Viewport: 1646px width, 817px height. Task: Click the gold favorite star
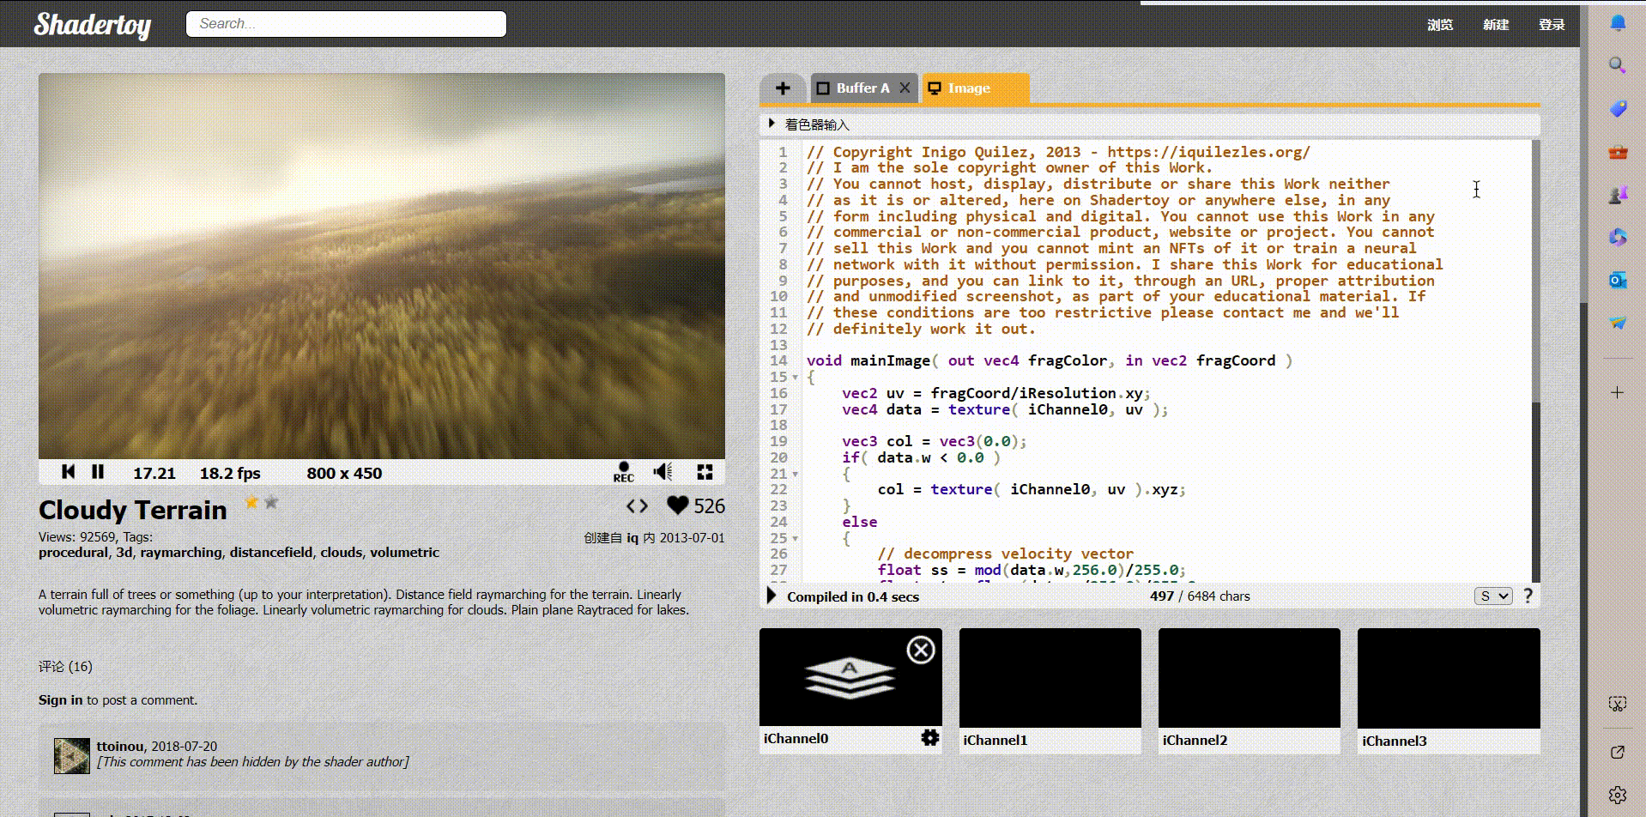pyautogui.click(x=251, y=503)
